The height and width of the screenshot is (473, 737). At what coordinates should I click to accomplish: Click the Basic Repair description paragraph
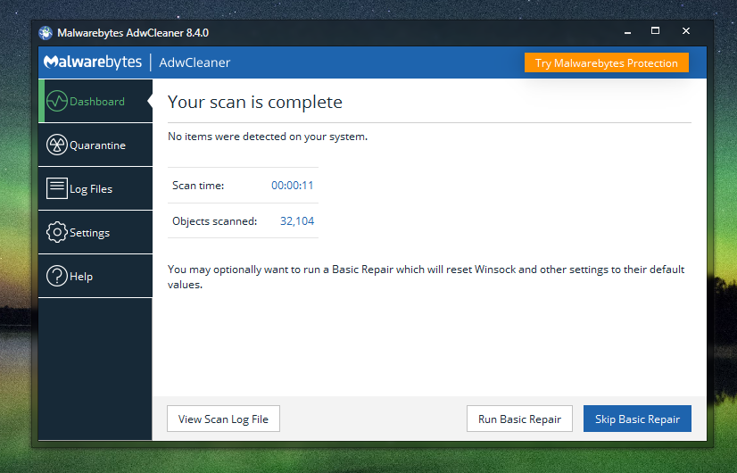[426, 277]
